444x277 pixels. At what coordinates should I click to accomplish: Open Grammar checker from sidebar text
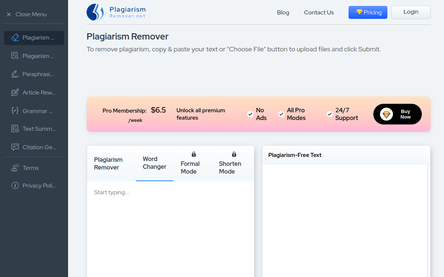(x=38, y=111)
